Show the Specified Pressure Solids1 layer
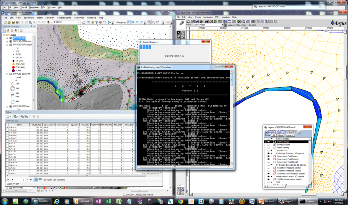The width and height of the screenshot is (348, 205). pyautogui.click(x=268, y=168)
